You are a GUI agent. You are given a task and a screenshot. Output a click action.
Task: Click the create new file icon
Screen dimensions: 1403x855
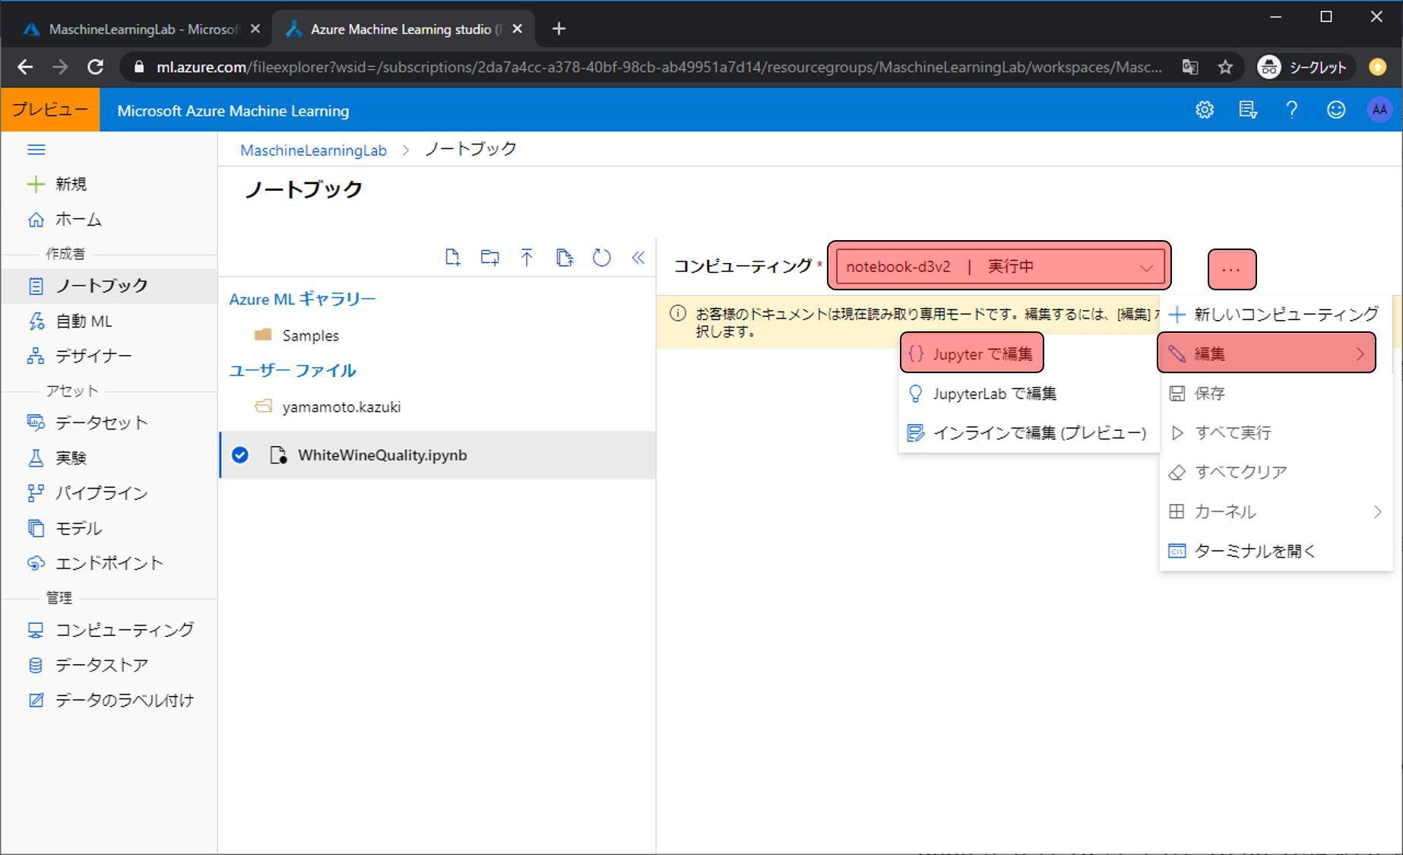click(452, 258)
